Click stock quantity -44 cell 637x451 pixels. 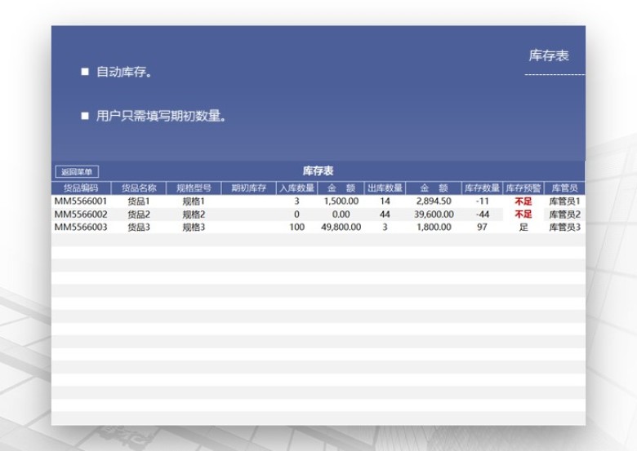pyautogui.click(x=482, y=214)
